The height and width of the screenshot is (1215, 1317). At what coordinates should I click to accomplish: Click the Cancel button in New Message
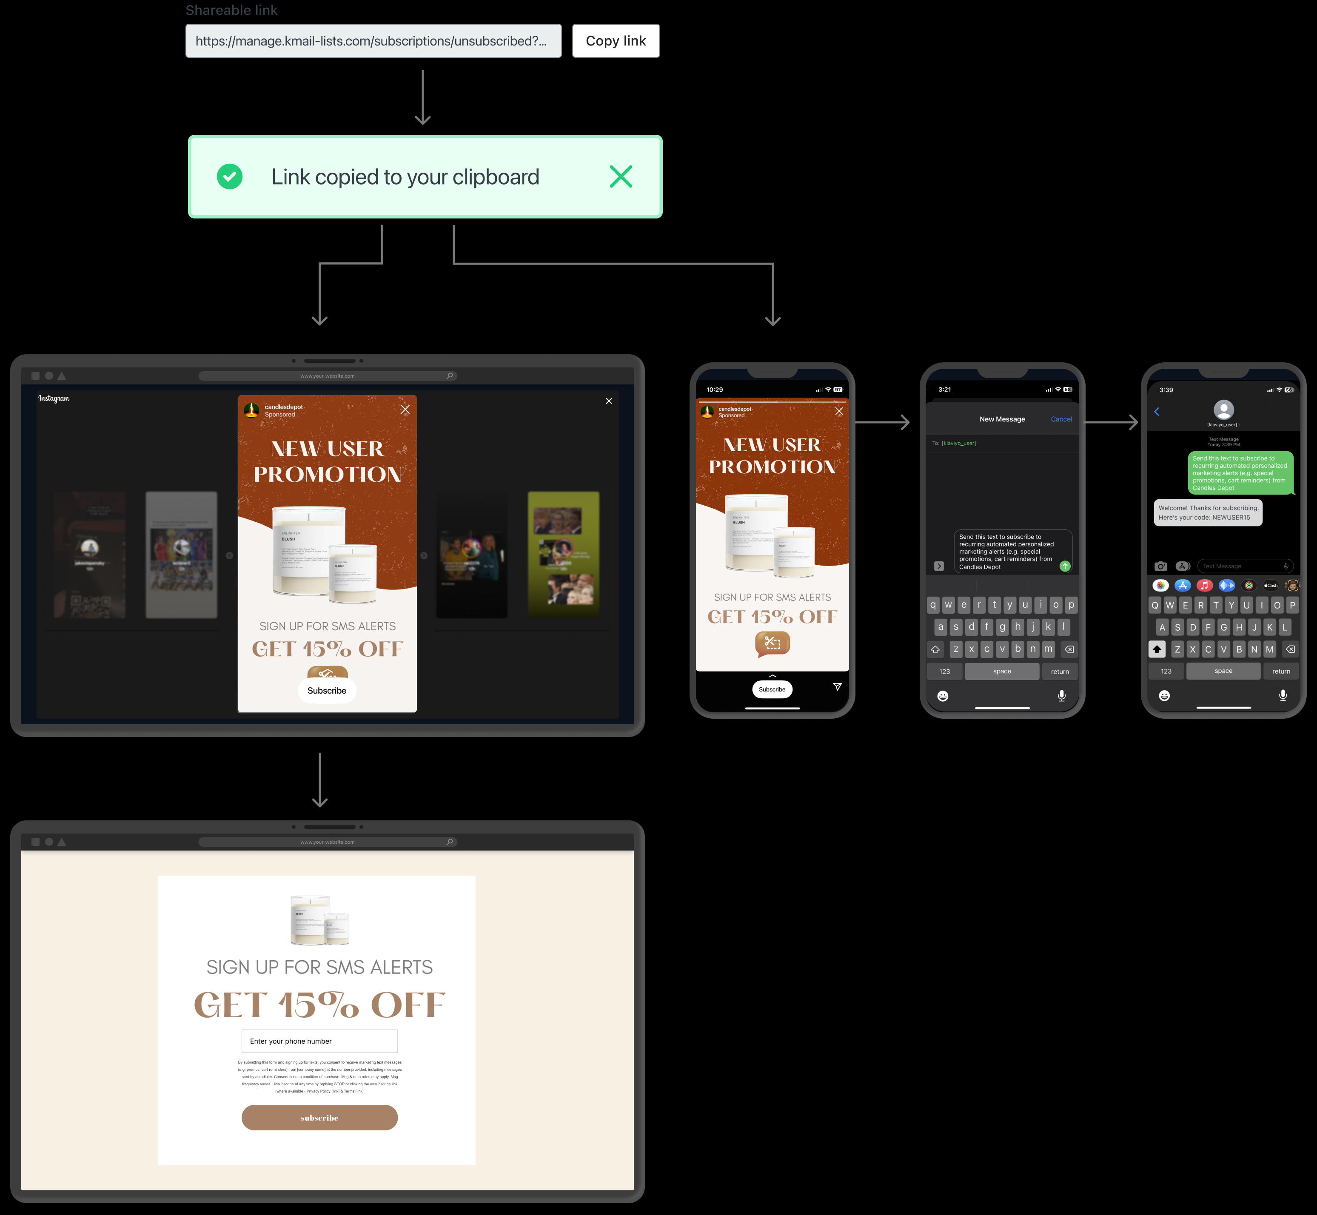click(1061, 419)
